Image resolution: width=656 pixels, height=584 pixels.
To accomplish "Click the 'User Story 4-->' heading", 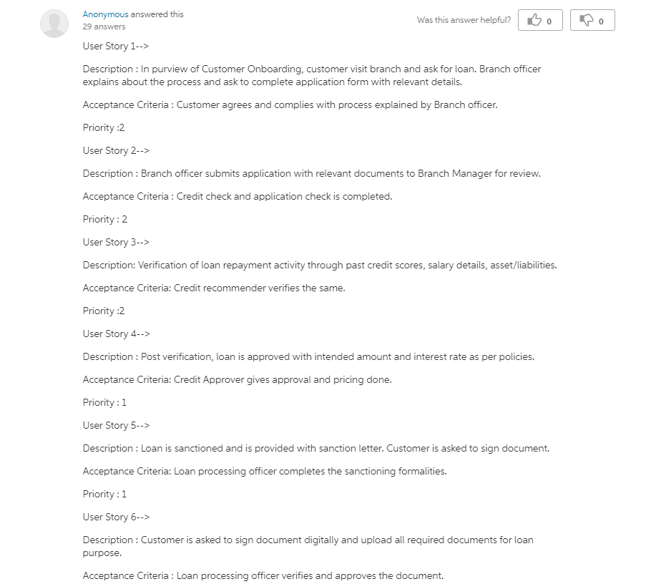I will click(117, 334).
